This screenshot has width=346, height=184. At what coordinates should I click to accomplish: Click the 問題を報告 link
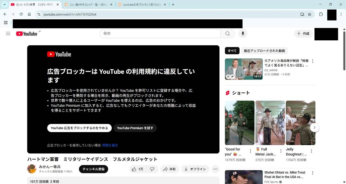click(110, 145)
